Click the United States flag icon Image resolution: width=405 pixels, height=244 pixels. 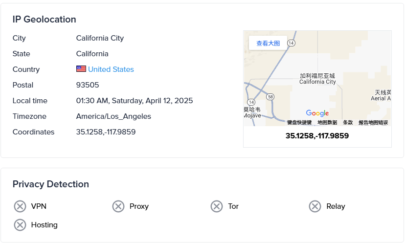[x=81, y=69]
